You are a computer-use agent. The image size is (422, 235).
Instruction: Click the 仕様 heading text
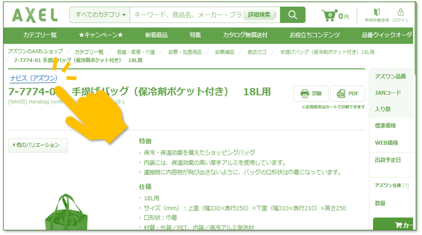tap(145, 187)
